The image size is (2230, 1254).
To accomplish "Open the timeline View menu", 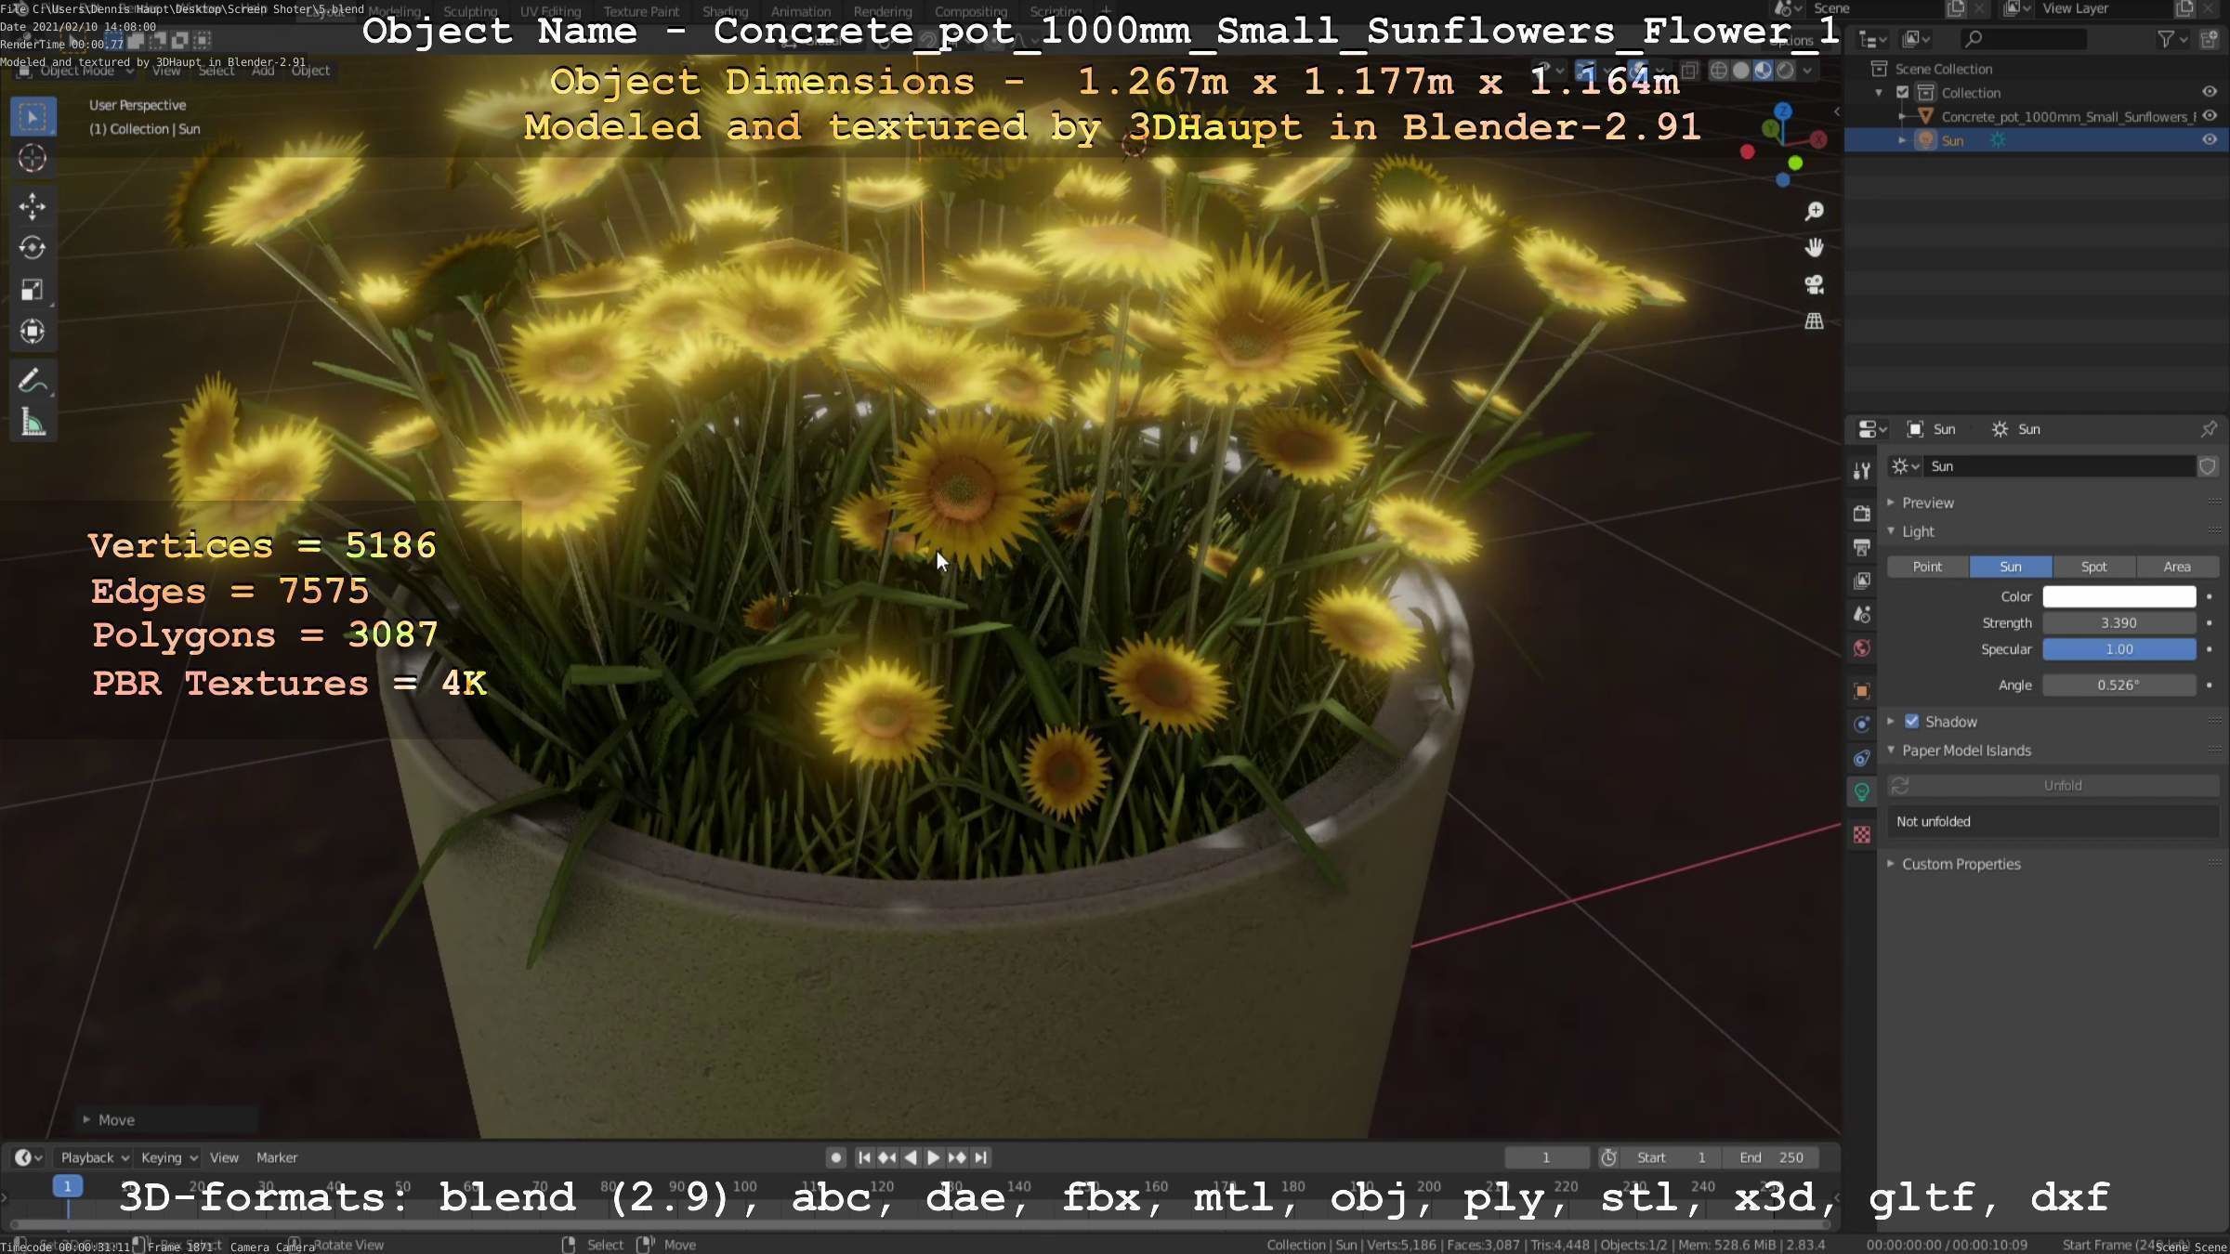I will point(224,1157).
